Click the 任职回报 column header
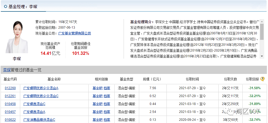The image size is (268, 123). tap(252, 79)
